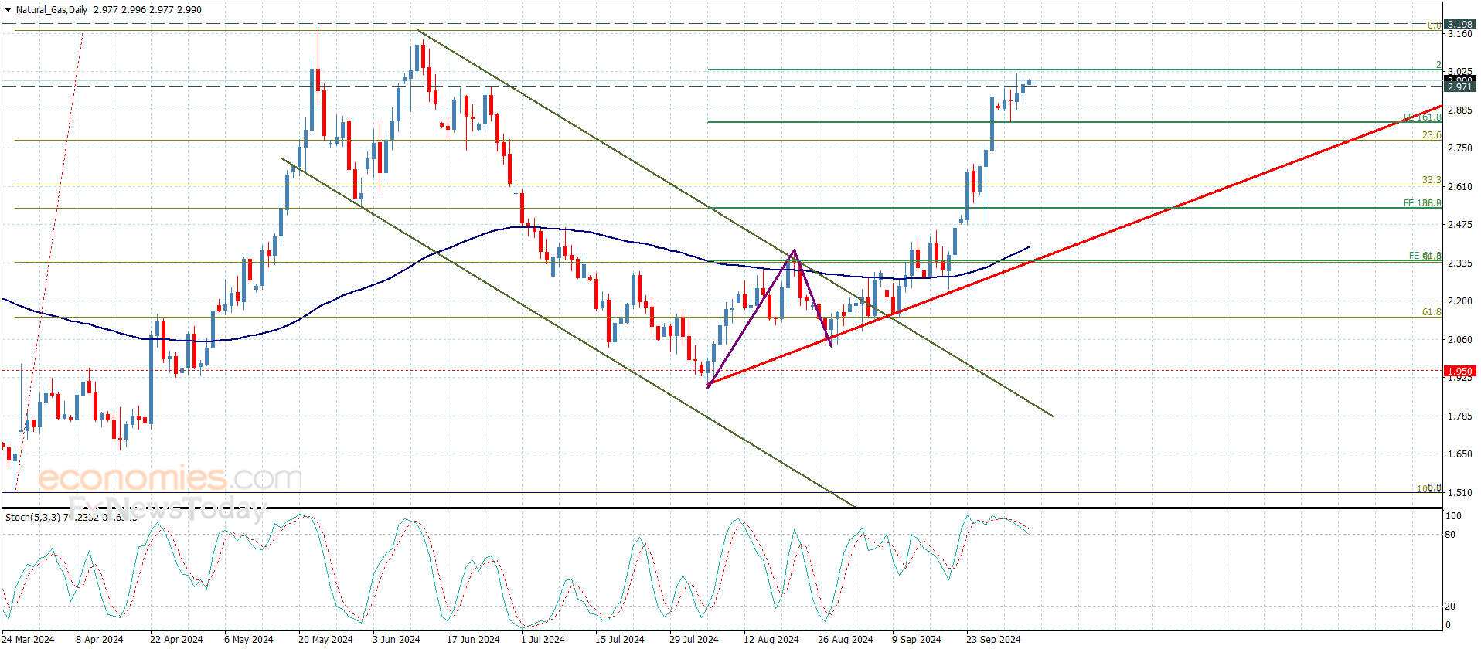Image resolution: width=1481 pixels, height=649 pixels.
Task: Select the 2.335 price axis value
Action: click(x=1460, y=263)
